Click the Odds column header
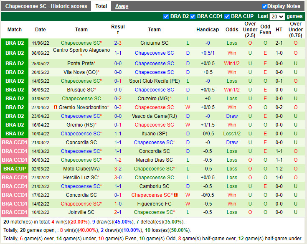Image resolution: width=307 pixels, height=244 pixels. 232,30
